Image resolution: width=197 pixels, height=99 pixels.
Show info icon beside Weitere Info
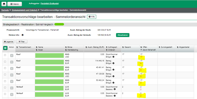click(23, 35)
